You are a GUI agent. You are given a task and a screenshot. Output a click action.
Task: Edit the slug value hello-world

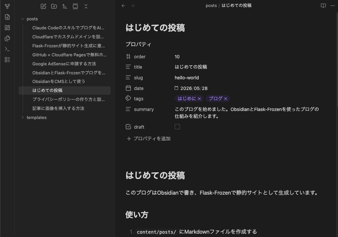(x=187, y=78)
